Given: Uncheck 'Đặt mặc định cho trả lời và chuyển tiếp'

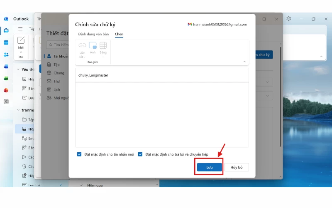Looking at the screenshot, I should pos(140,154).
